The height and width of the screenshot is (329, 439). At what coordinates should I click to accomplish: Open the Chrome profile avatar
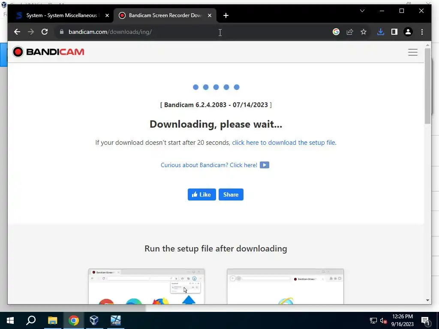pyautogui.click(x=408, y=32)
